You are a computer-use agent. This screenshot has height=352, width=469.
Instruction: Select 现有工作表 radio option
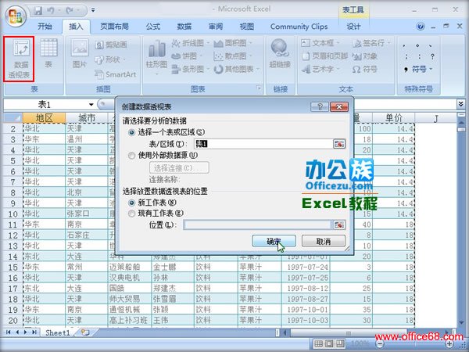point(131,214)
